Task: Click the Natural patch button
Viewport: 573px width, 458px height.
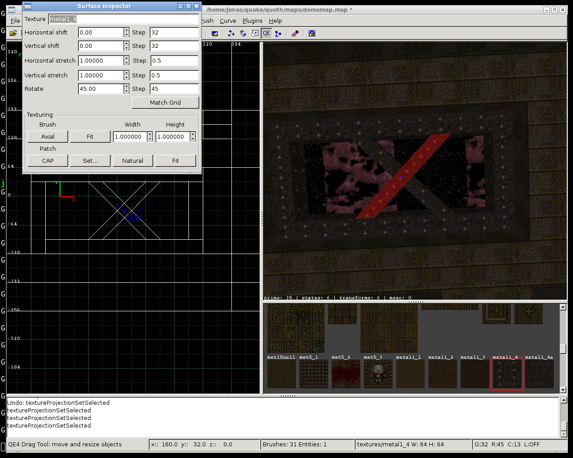Action: (133, 161)
